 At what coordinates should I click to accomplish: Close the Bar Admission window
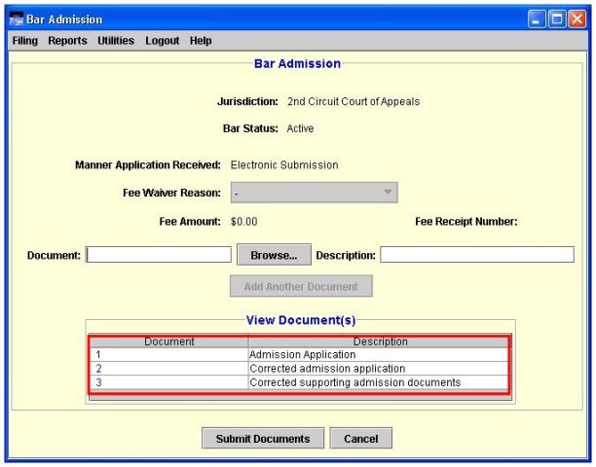click(577, 18)
